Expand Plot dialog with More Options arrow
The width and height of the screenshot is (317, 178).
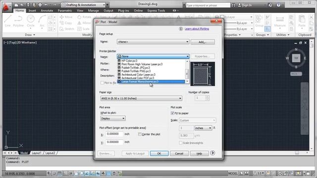pyautogui.click(x=212, y=153)
